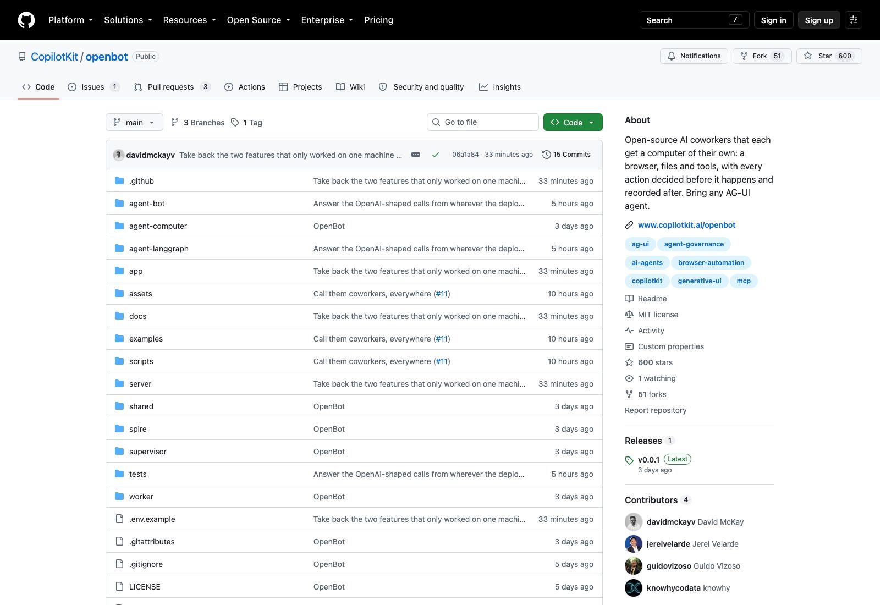Click the history clock icon by 15 Commits
880x605 pixels.
coord(546,155)
